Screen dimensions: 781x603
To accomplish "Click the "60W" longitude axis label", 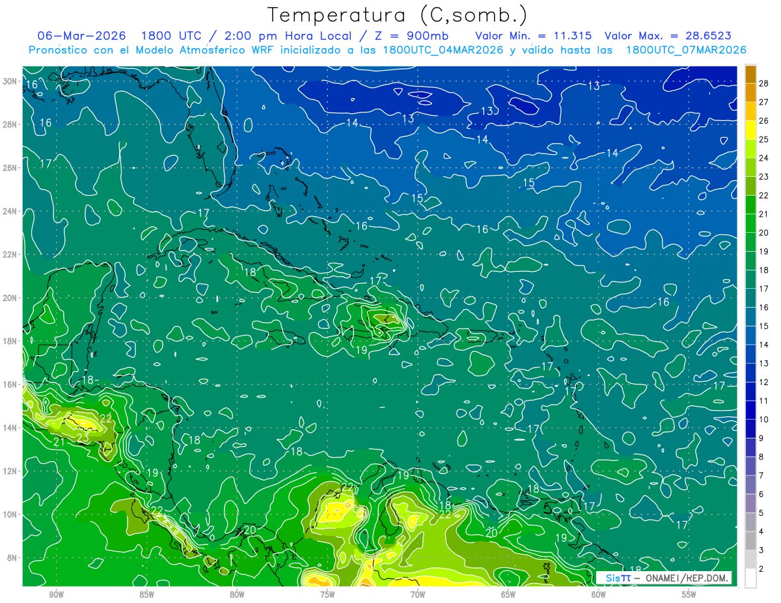I will coord(599,595).
